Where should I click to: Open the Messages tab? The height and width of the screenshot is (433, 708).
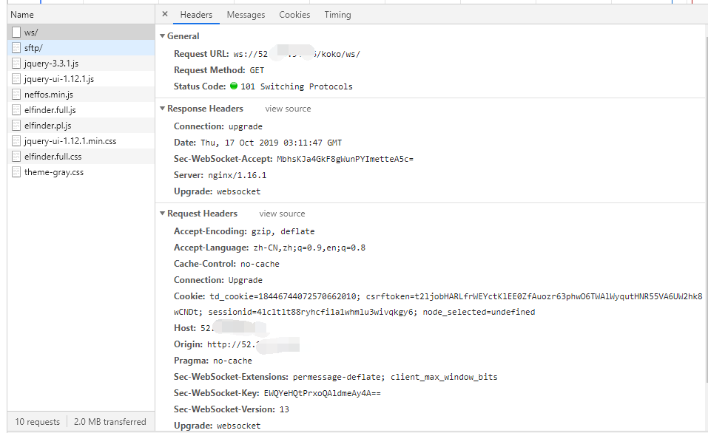pos(246,15)
